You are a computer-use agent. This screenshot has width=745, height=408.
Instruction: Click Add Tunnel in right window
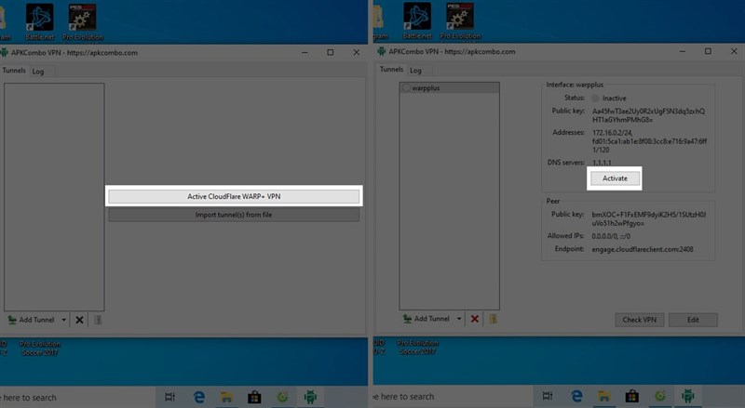pyautogui.click(x=427, y=319)
